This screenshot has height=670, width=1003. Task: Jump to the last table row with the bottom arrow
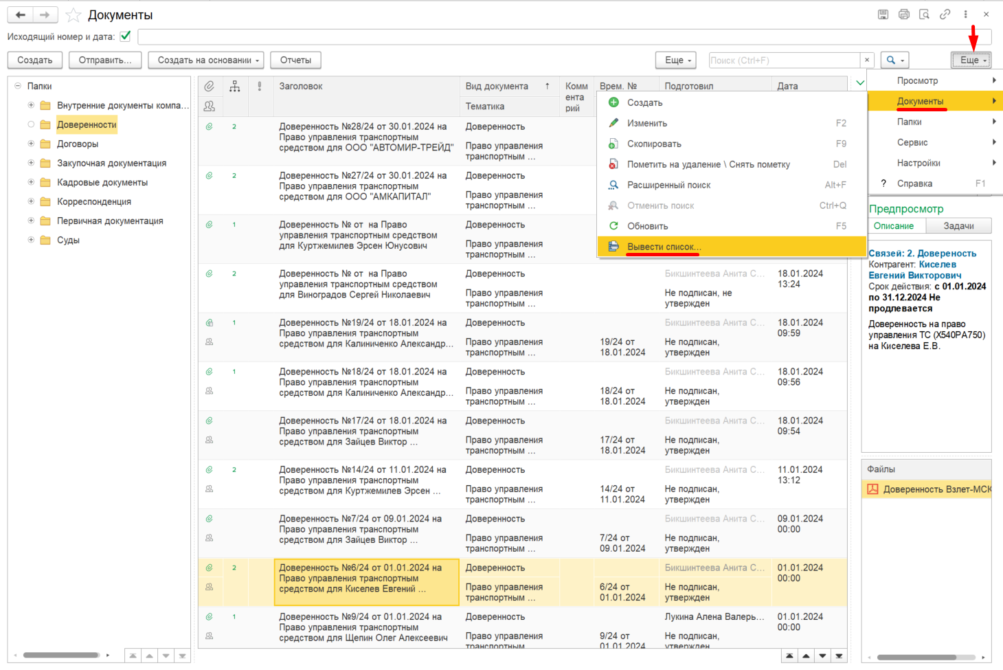tap(839, 656)
